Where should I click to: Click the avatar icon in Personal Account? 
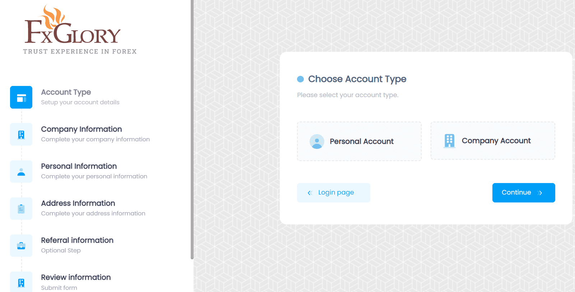317,141
